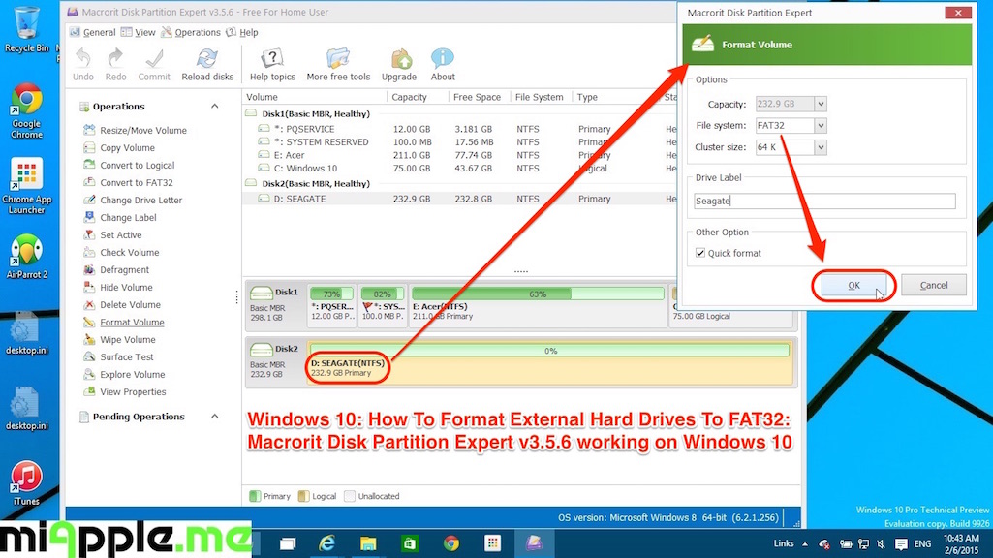The width and height of the screenshot is (993, 558).
Task: Click Cancel in the Format Volume dialog
Action: point(932,285)
